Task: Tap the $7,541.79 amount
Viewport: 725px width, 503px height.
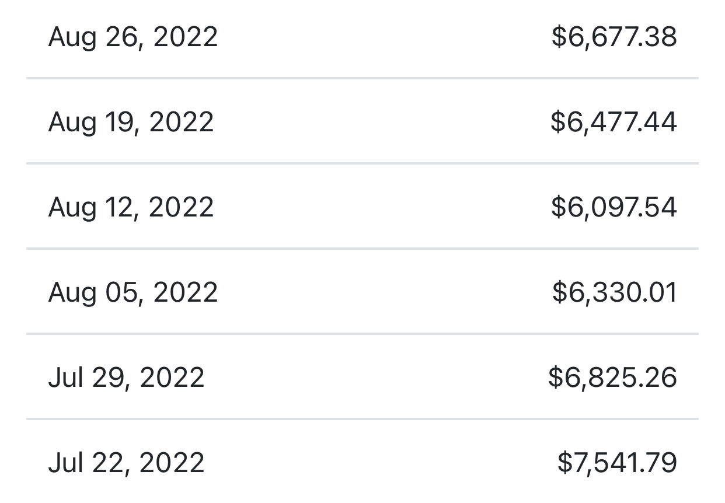Action: (617, 463)
